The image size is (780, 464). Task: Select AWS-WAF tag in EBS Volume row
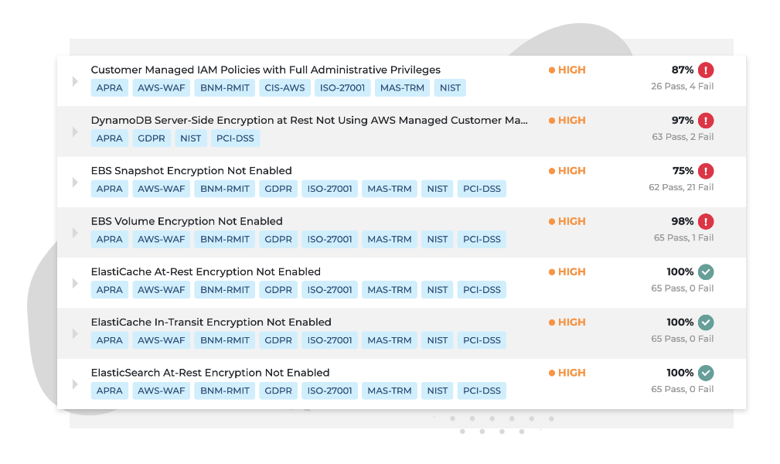click(x=161, y=239)
